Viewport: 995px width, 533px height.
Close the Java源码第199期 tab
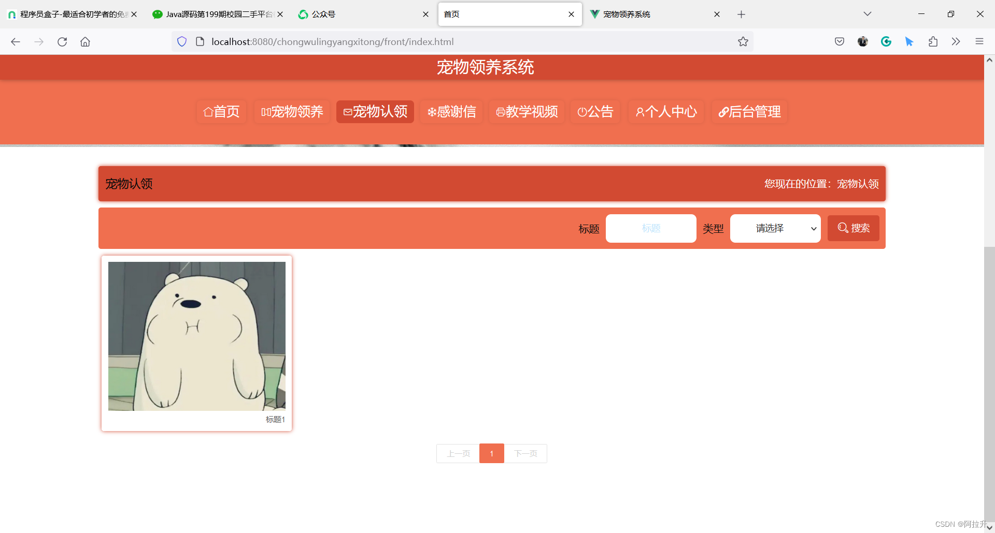[x=280, y=14]
